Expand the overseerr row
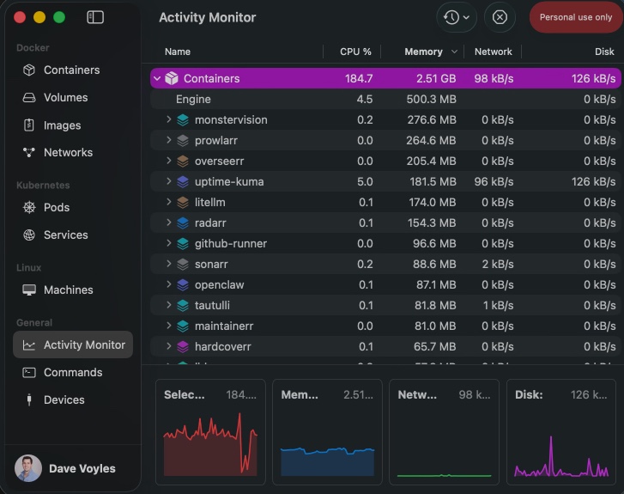This screenshot has height=494, width=624. coord(169,161)
